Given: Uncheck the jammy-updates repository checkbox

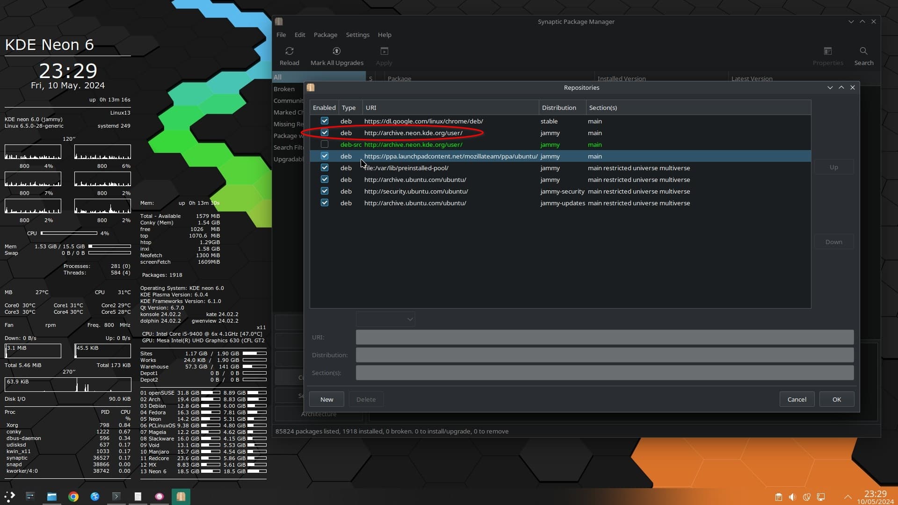Looking at the screenshot, I should (x=324, y=202).
